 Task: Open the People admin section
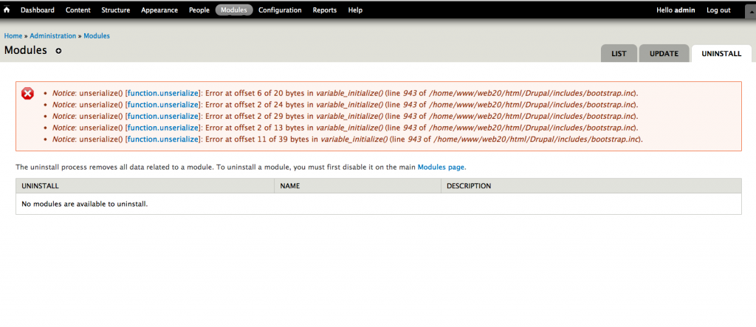[x=199, y=10]
